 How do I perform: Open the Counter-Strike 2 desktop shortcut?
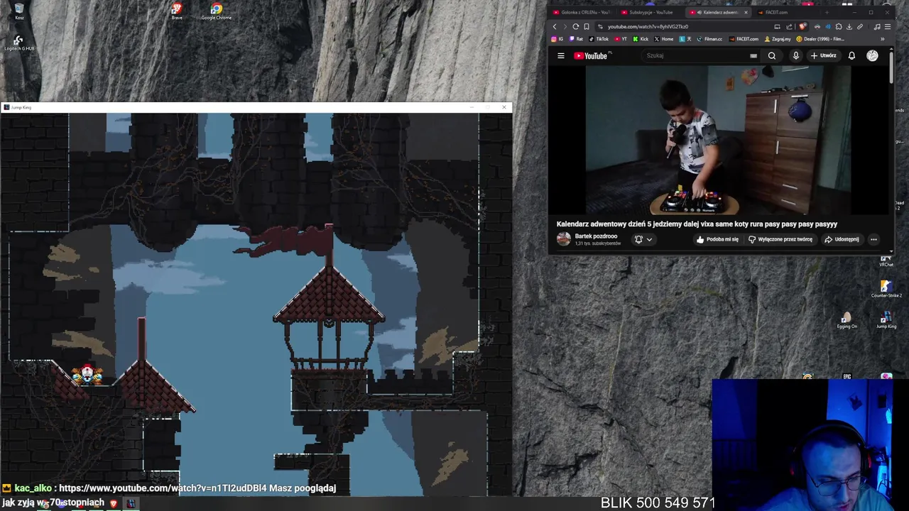pos(886,289)
